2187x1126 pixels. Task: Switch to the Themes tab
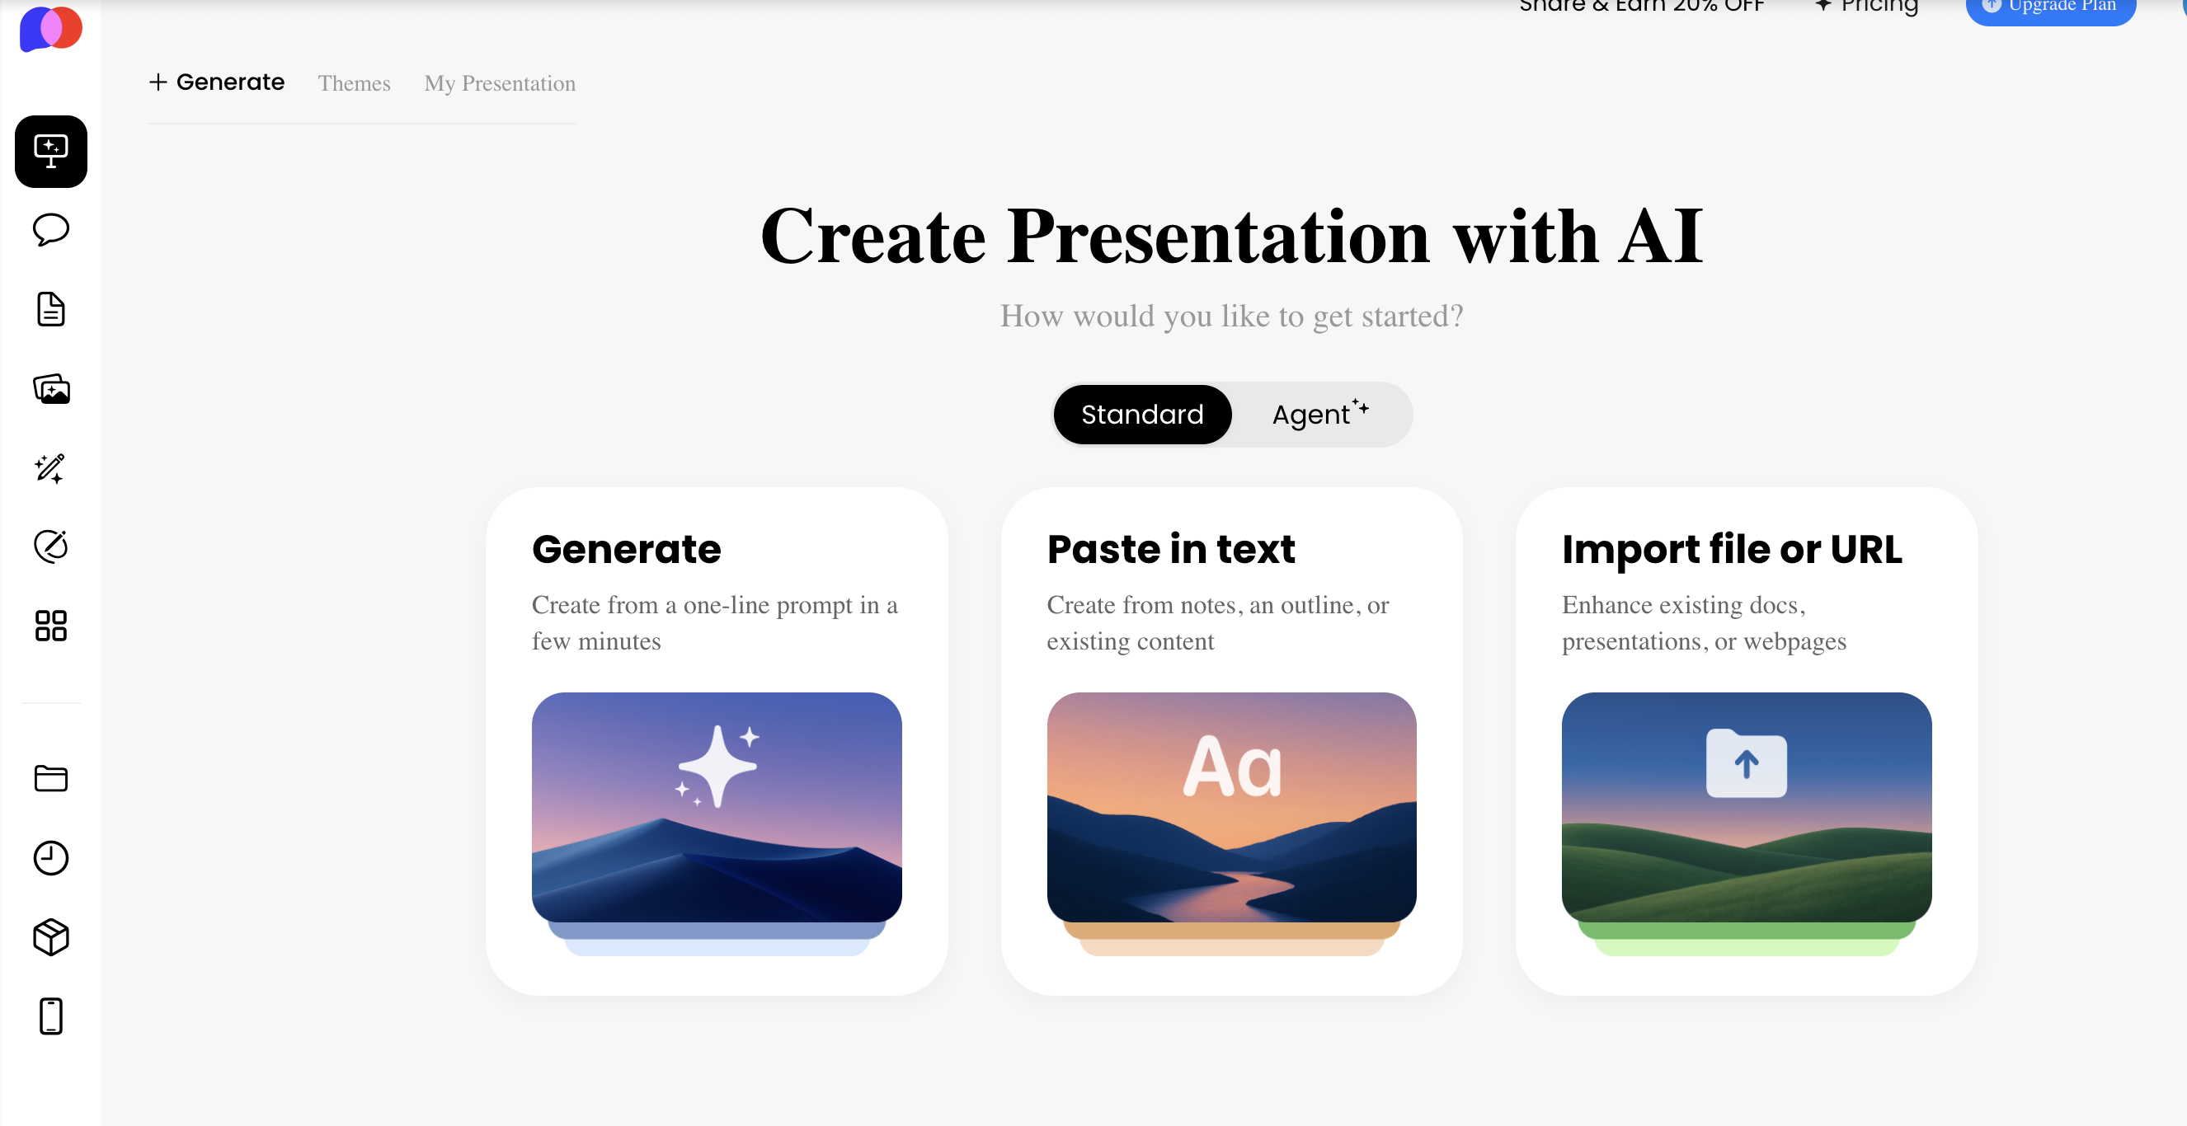[354, 83]
